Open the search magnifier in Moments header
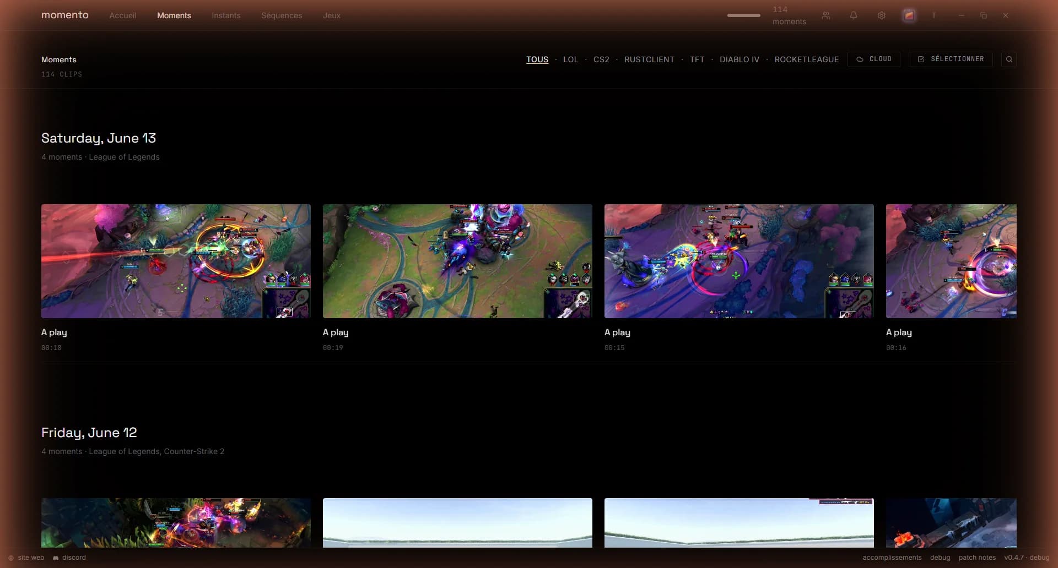1058x568 pixels. tap(1009, 59)
